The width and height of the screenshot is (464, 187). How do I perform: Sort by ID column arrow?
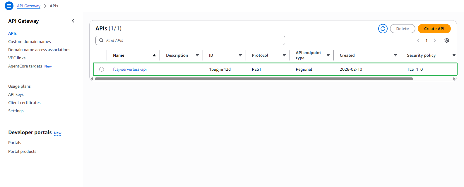point(240,55)
